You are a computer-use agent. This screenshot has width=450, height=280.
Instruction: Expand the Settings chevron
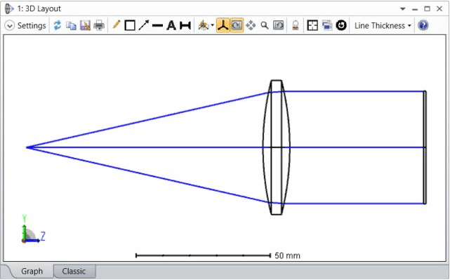tap(9, 25)
